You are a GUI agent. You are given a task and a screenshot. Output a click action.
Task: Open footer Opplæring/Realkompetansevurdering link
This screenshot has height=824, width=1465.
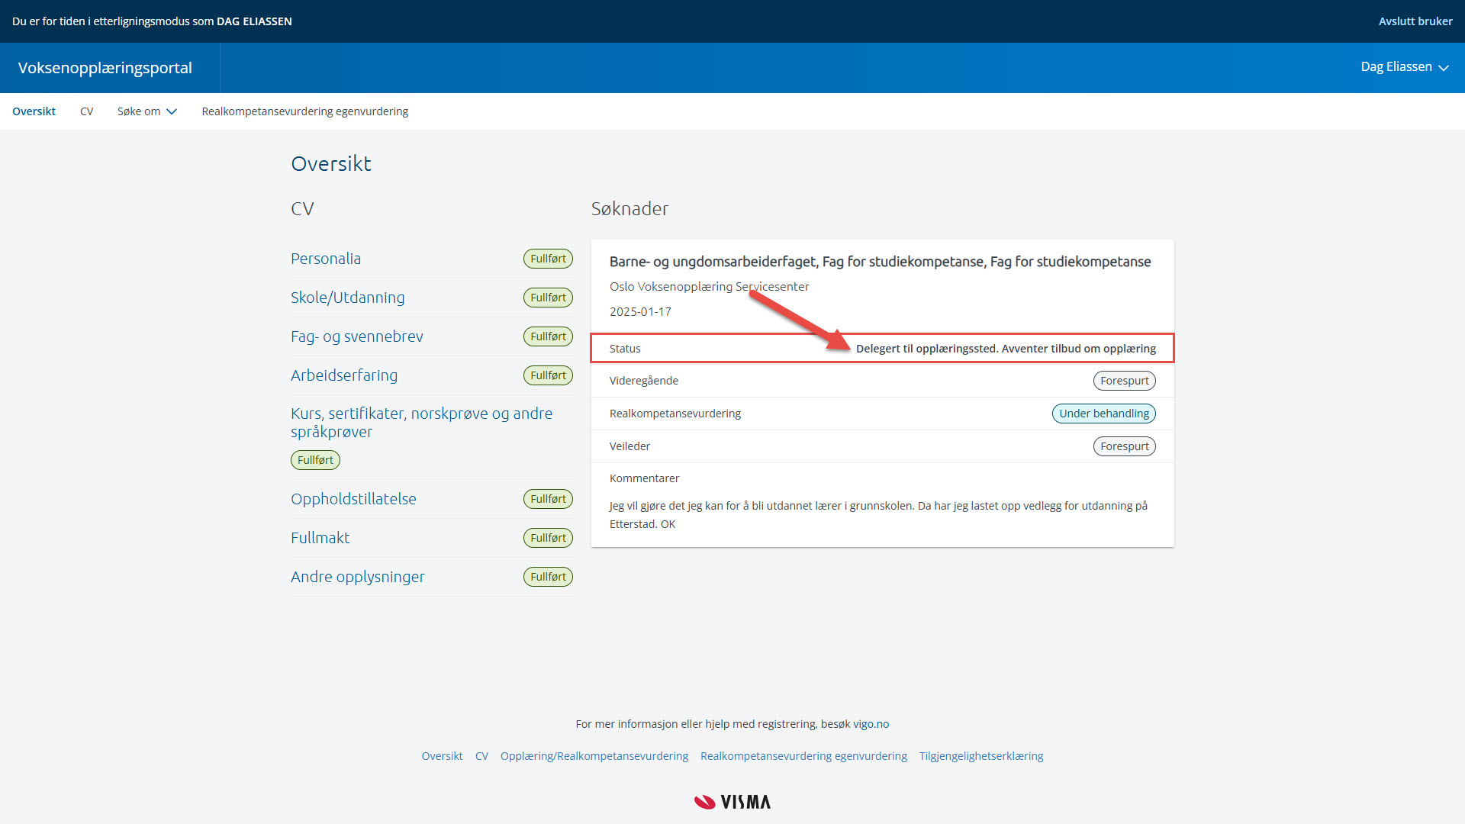coord(594,756)
